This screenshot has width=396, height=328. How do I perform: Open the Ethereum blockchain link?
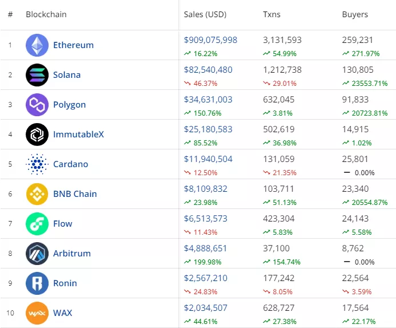pyautogui.click(x=73, y=45)
